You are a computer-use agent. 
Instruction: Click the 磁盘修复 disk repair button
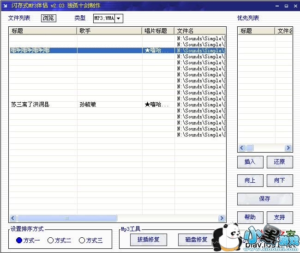tap(196, 240)
